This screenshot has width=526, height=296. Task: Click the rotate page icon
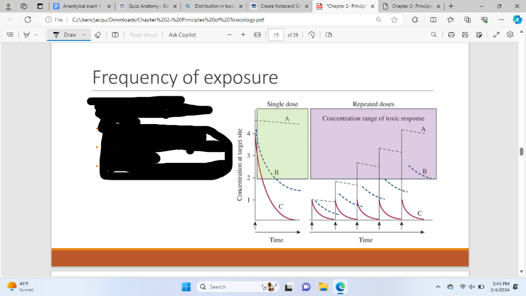(x=311, y=35)
